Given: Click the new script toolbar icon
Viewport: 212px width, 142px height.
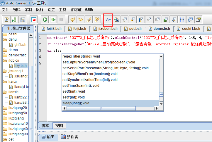Looking at the screenshot, I should [6, 20].
